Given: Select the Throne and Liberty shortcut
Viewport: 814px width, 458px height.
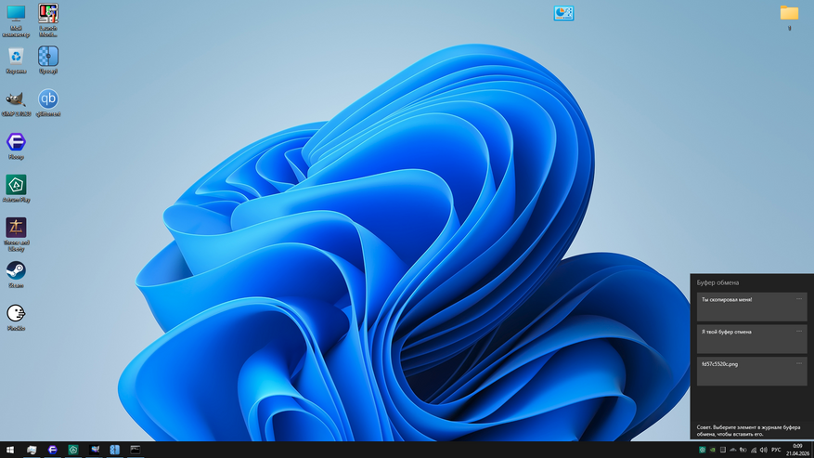Looking at the screenshot, I should (x=16, y=234).
